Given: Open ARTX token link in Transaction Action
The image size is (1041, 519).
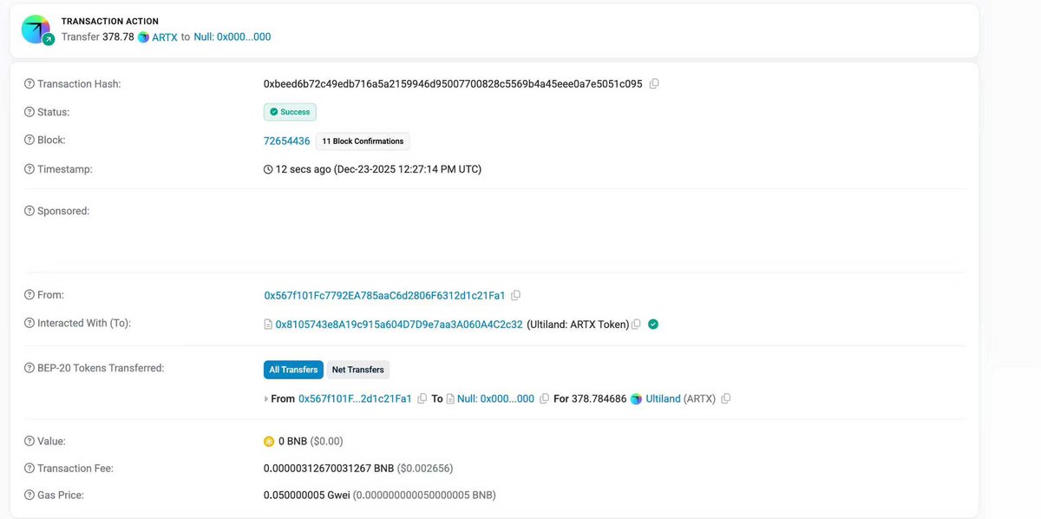Looking at the screenshot, I should tap(165, 37).
